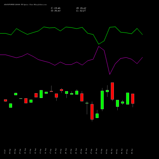Select the high value H: 16.41
159x159 pixels.
(x=81, y=8)
